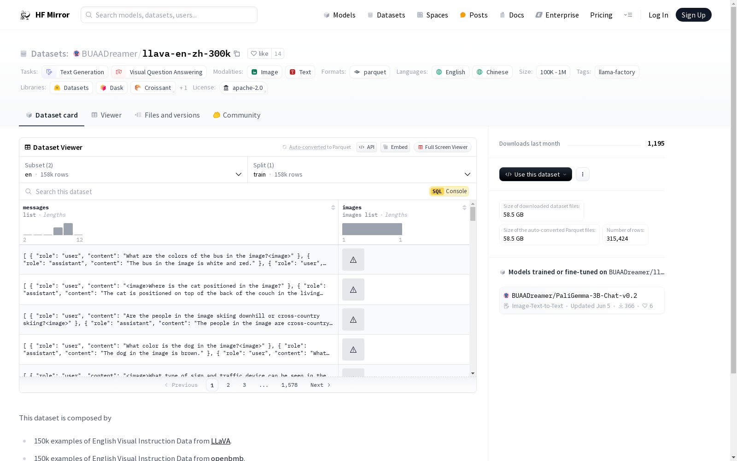Go to the Next page
This screenshot has width=737, height=461.
(321, 385)
